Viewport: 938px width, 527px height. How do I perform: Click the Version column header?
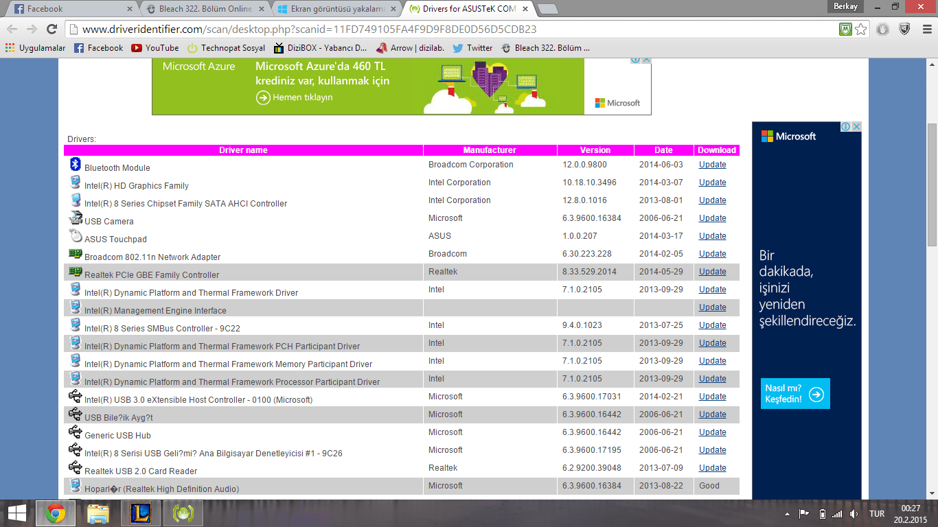click(595, 150)
